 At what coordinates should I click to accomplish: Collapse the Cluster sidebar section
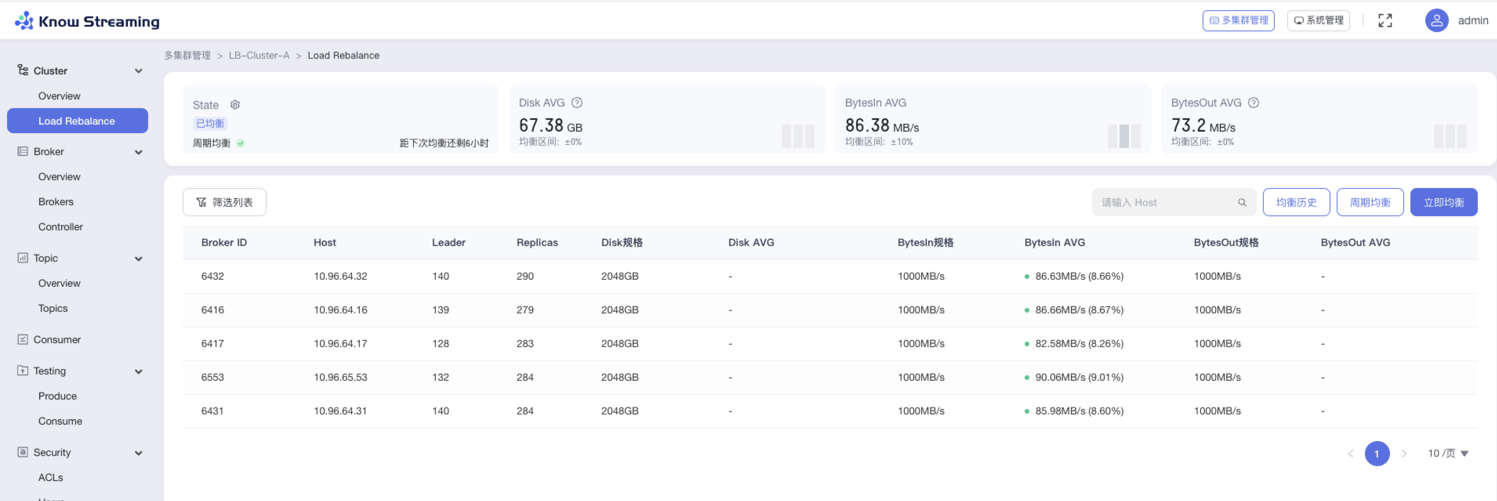pos(138,71)
